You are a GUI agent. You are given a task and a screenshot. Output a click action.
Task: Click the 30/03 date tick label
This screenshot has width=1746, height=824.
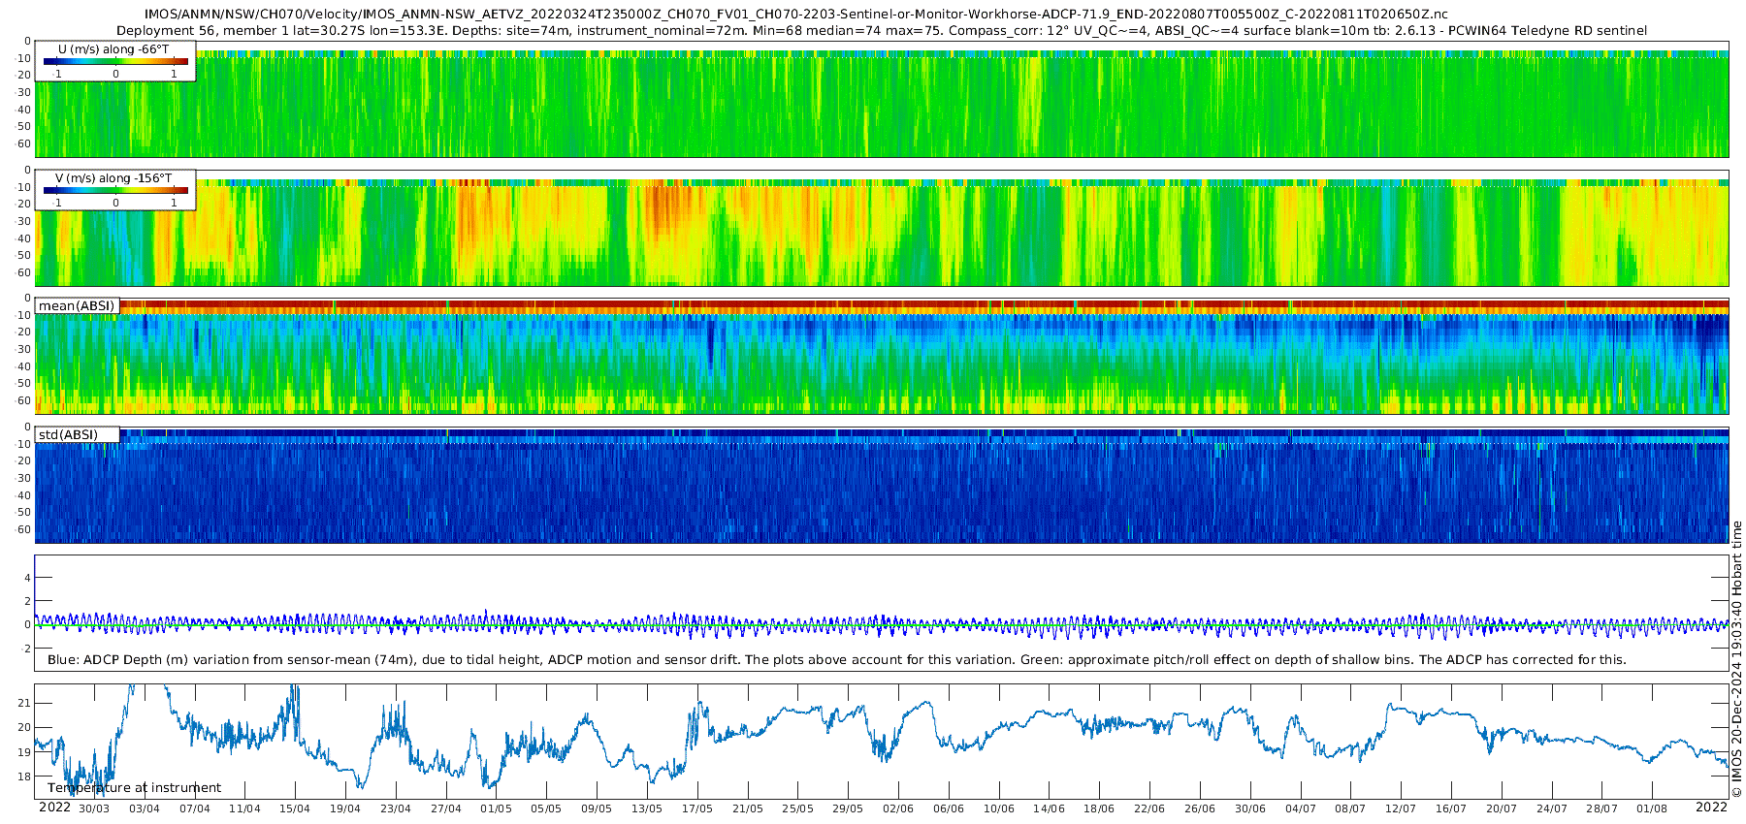pyautogui.click(x=94, y=808)
